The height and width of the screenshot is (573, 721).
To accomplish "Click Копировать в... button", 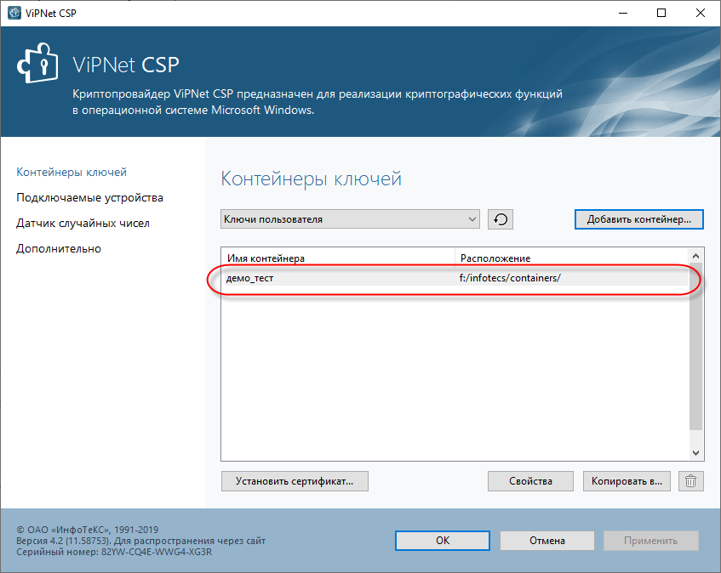I will click(627, 481).
